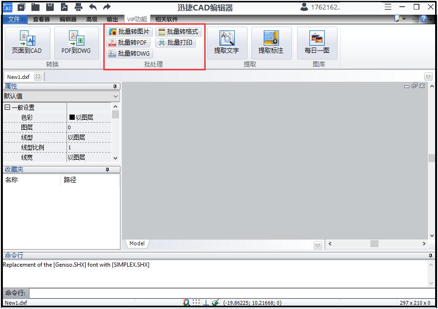Select the 页面到CAD conversion tool
438x309 pixels.
coord(27,43)
